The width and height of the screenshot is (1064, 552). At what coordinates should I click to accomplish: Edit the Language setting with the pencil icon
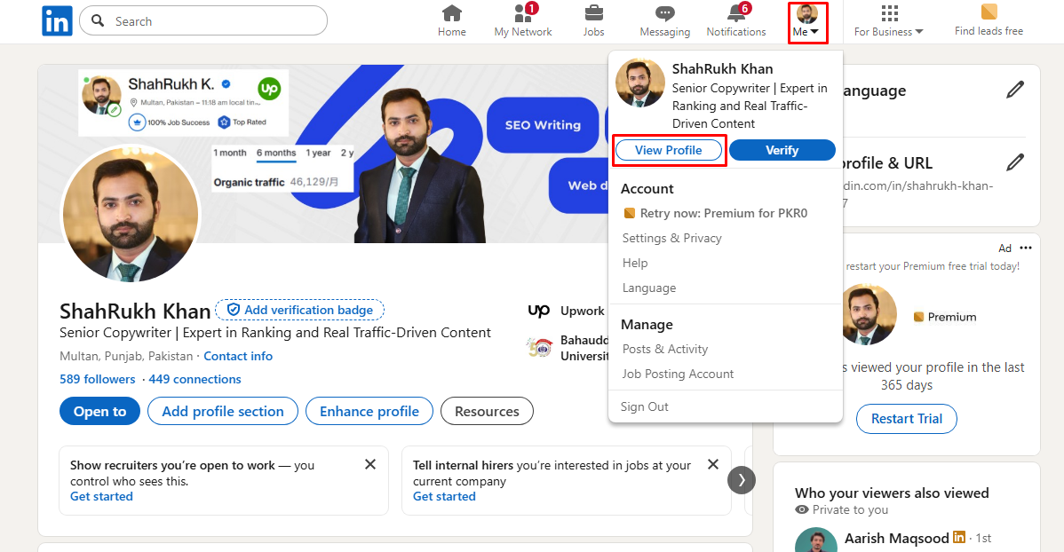point(1013,90)
